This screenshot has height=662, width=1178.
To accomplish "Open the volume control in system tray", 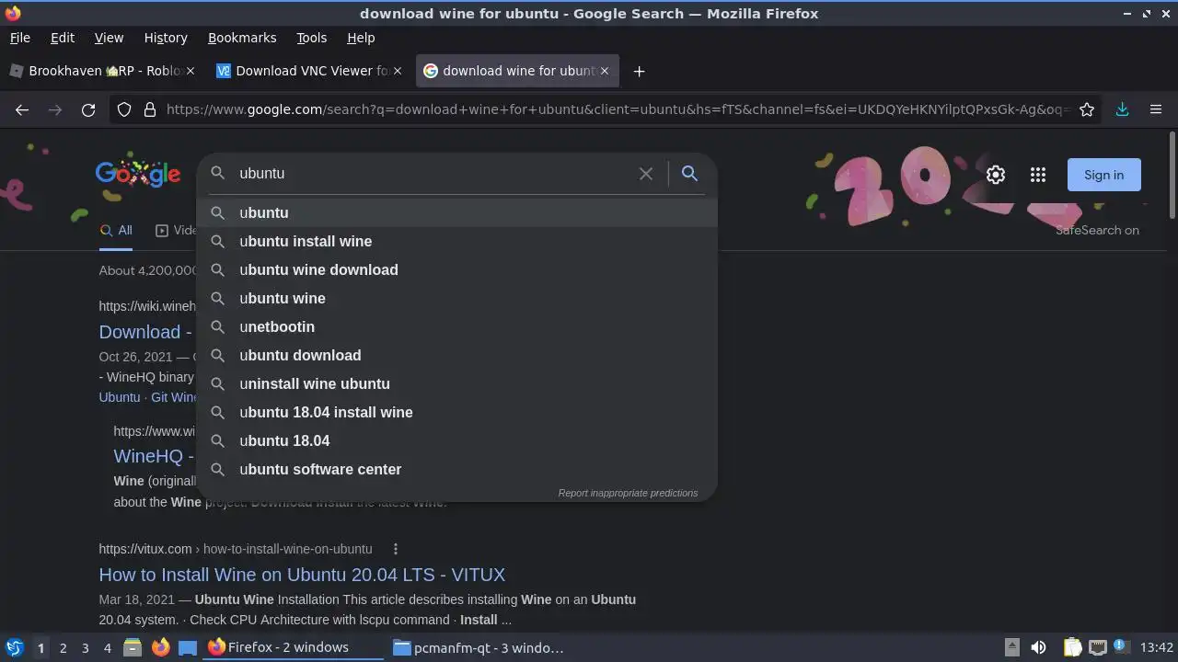I will point(1038,648).
